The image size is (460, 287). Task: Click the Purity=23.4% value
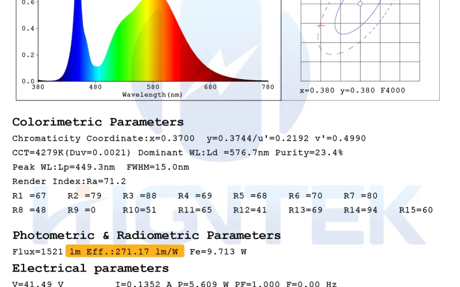309,153
